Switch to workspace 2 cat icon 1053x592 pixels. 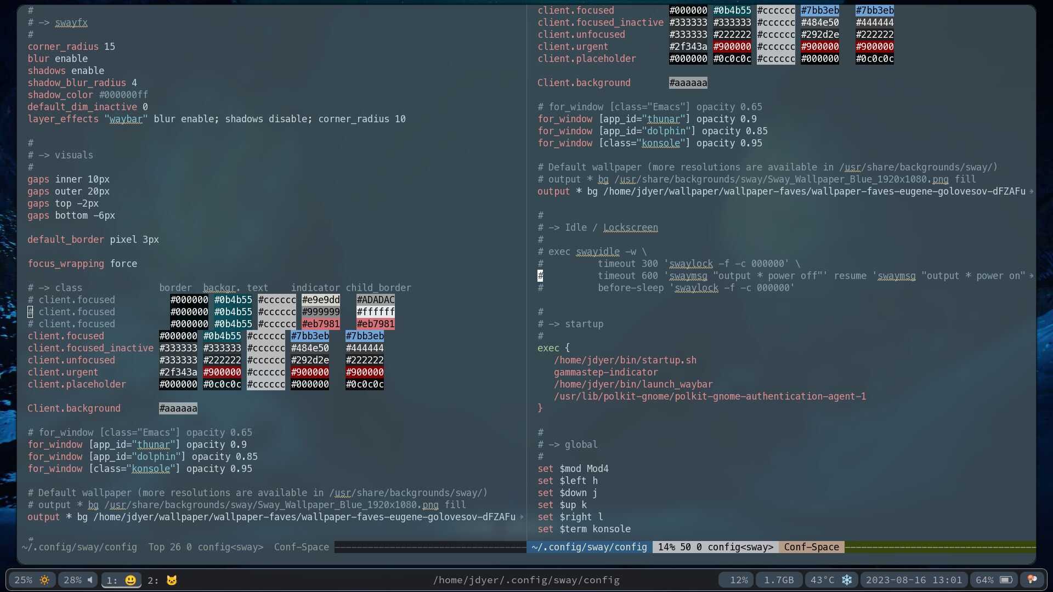pyautogui.click(x=172, y=580)
